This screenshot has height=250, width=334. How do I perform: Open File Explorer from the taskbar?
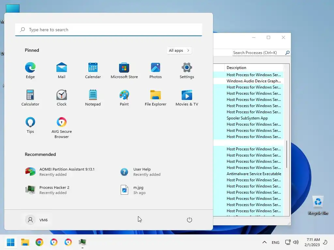tap(25, 242)
